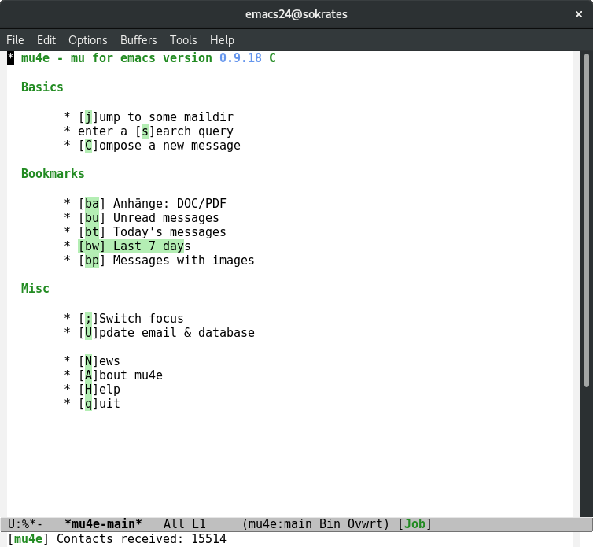Click the All L1 position indicator

tap(185, 524)
